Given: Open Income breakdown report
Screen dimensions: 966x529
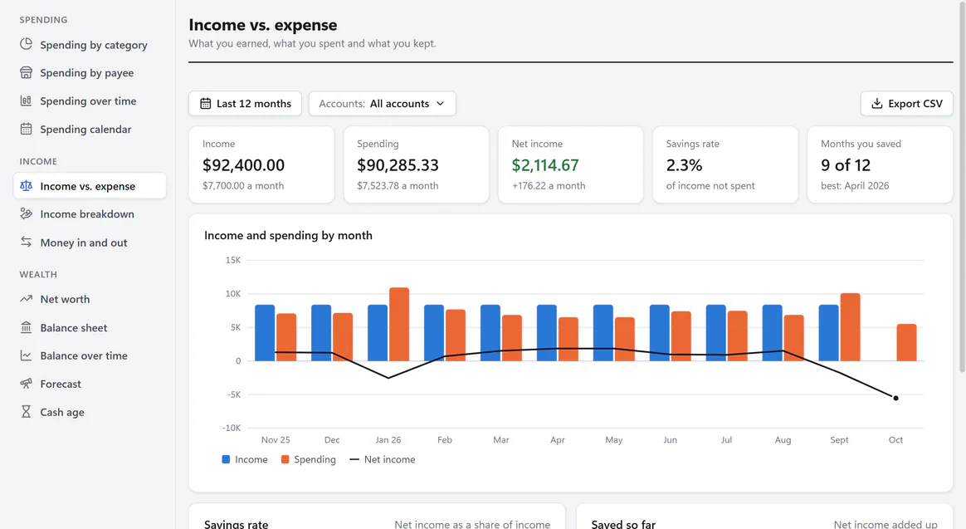Looking at the screenshot, I should (x=90, y=214).
